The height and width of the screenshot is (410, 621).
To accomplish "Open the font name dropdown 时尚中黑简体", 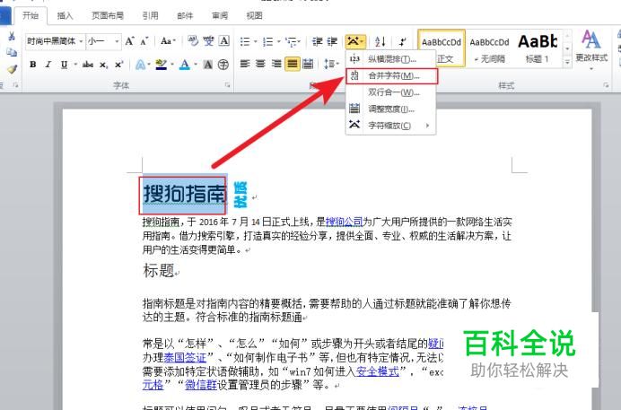I will click(81, 41).
